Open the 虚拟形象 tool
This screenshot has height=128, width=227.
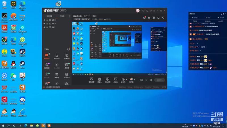tap(47, 75)
